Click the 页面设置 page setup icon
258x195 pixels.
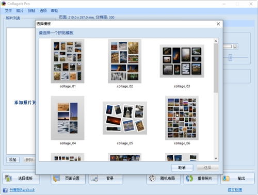tap(56, 178)
